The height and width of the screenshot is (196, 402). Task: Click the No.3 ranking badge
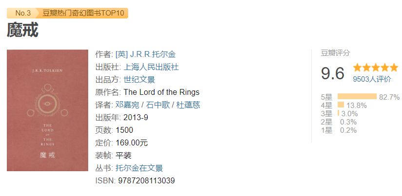coord(22,13)
